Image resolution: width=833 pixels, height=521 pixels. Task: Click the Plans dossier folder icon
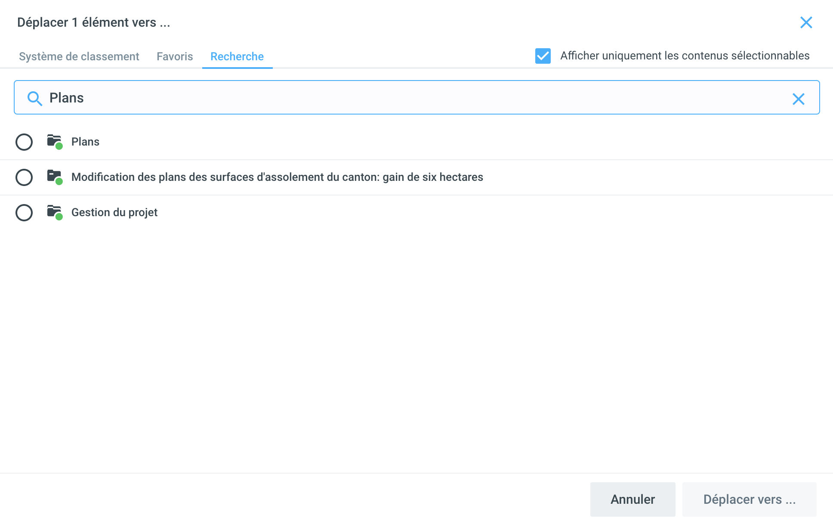55,141
